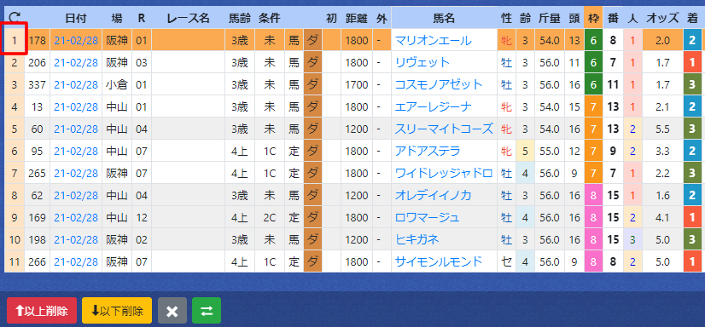
Task: Click the 以下削除 yellow button
Action: pyautogui.click(x=117, y=311)
